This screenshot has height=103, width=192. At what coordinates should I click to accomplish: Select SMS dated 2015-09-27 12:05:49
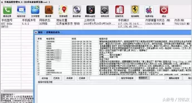tap(114, 46)
